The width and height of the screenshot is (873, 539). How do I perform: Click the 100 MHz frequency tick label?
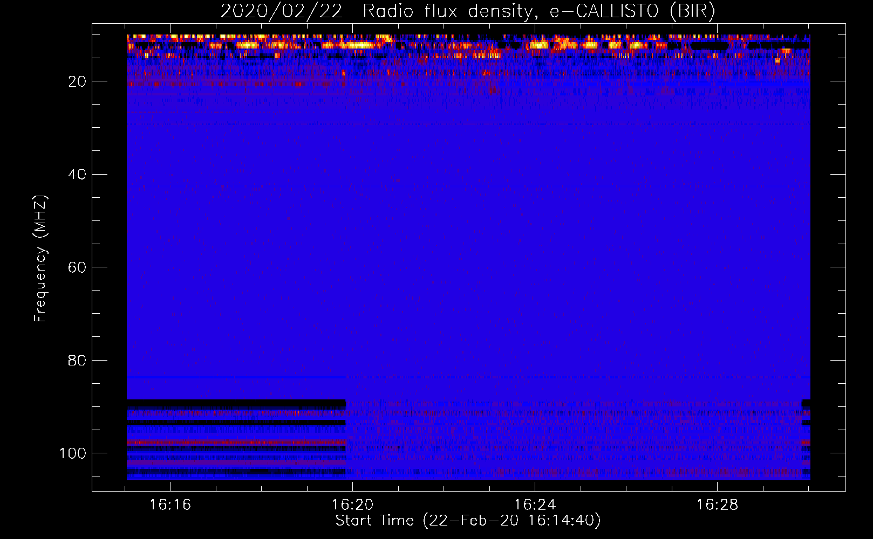click(x=73, y=453)
